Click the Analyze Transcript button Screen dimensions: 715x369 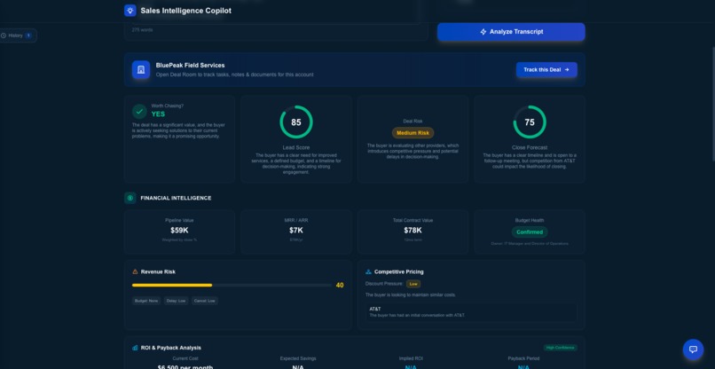[511, 32]
